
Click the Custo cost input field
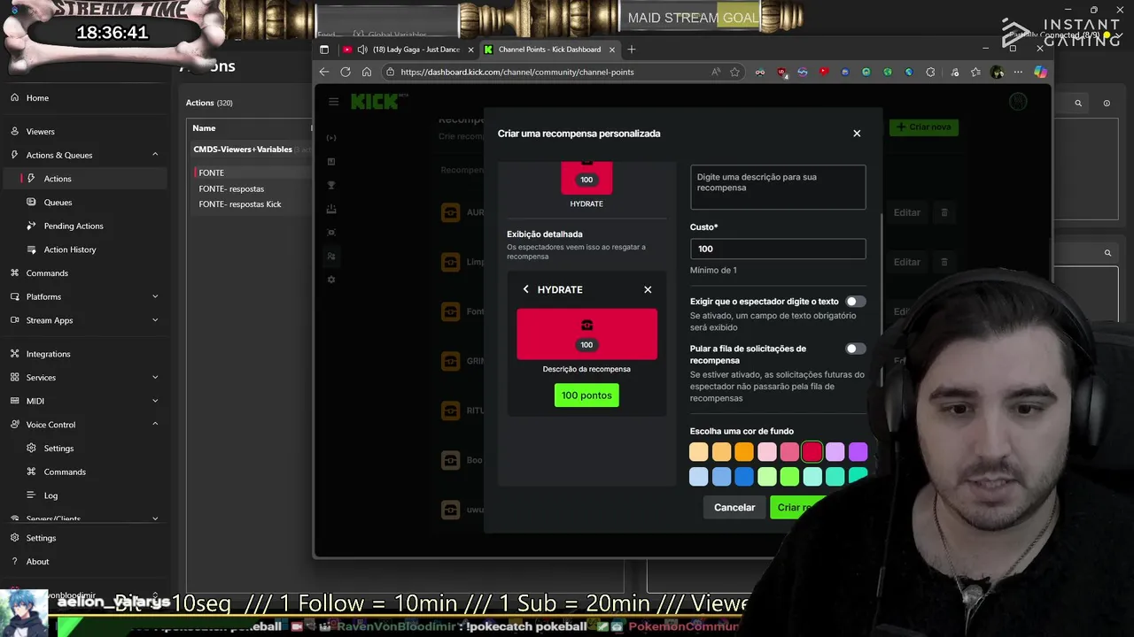pos(778,249)
